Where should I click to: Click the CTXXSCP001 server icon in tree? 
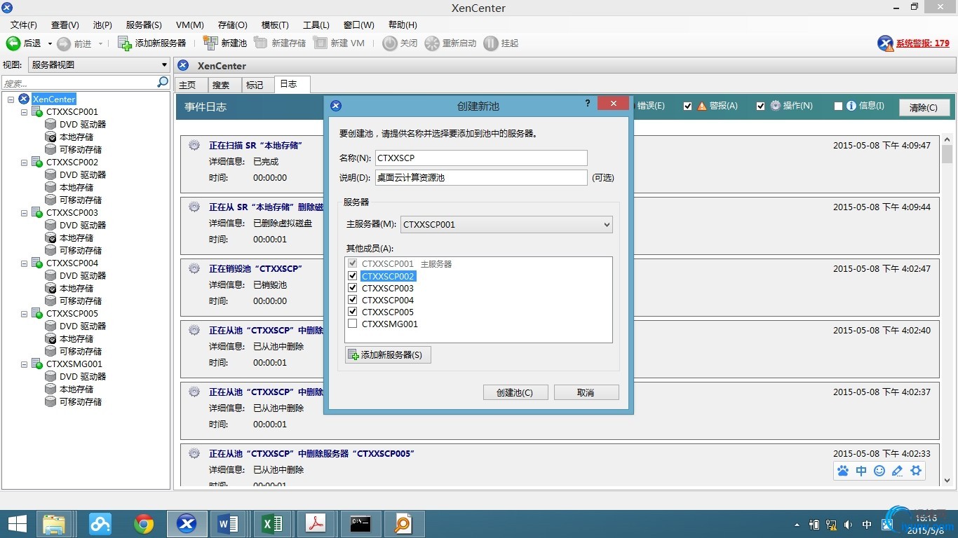[37, 112]
